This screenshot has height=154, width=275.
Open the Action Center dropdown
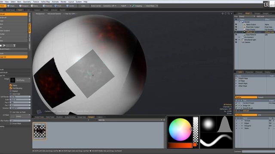pyautogui.click(x=96, y=6)
